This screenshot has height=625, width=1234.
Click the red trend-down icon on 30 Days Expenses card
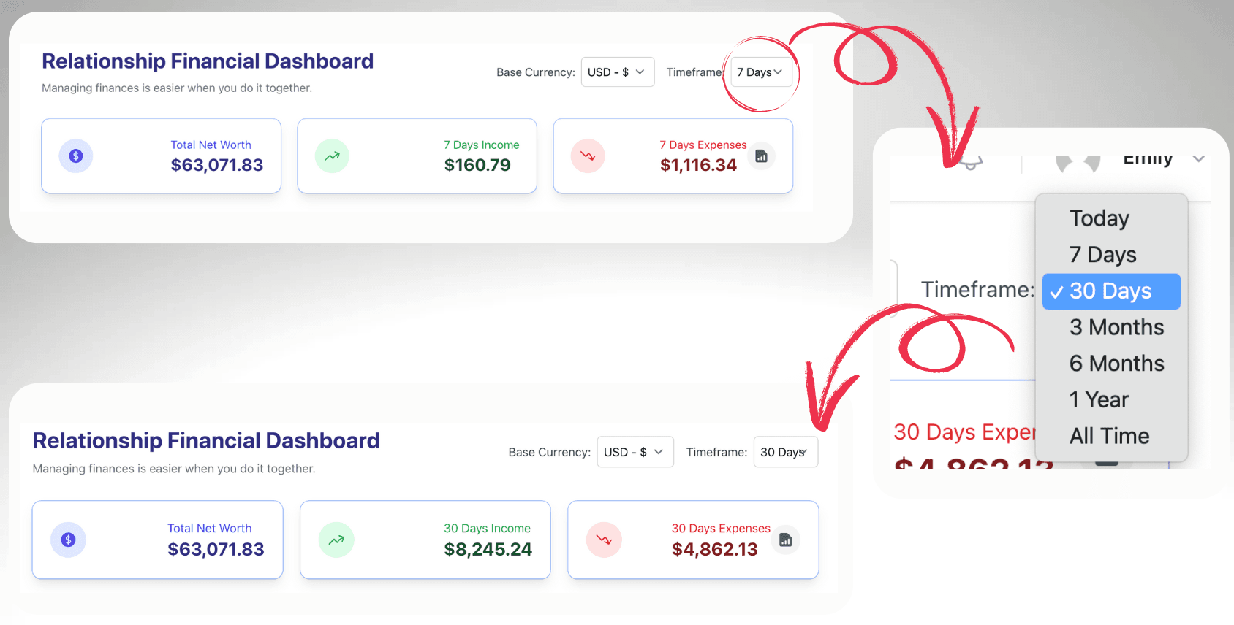click(604, 540)
